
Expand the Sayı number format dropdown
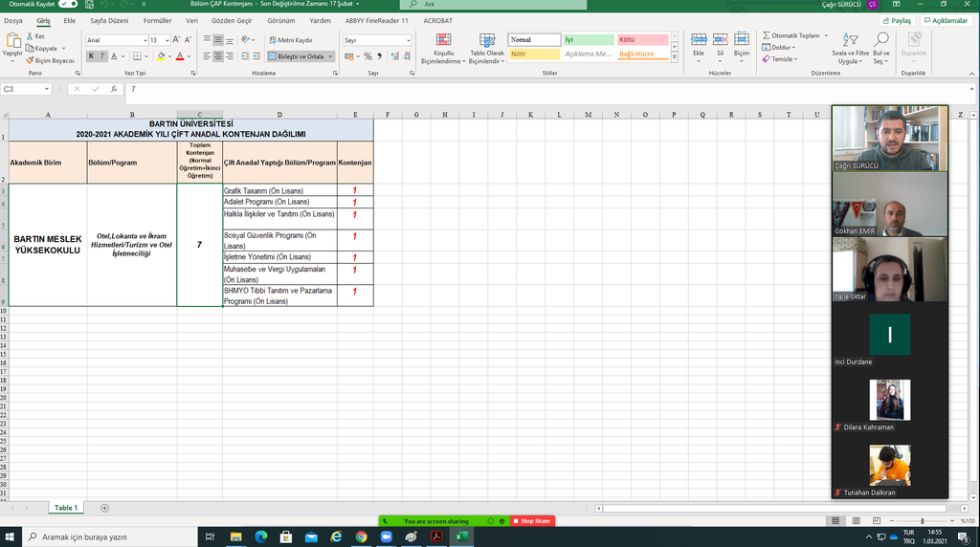[x=408, y=40]
